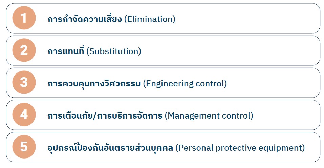
Task: Click empty area of Engineering control row
Action: [x=273, y=83]
